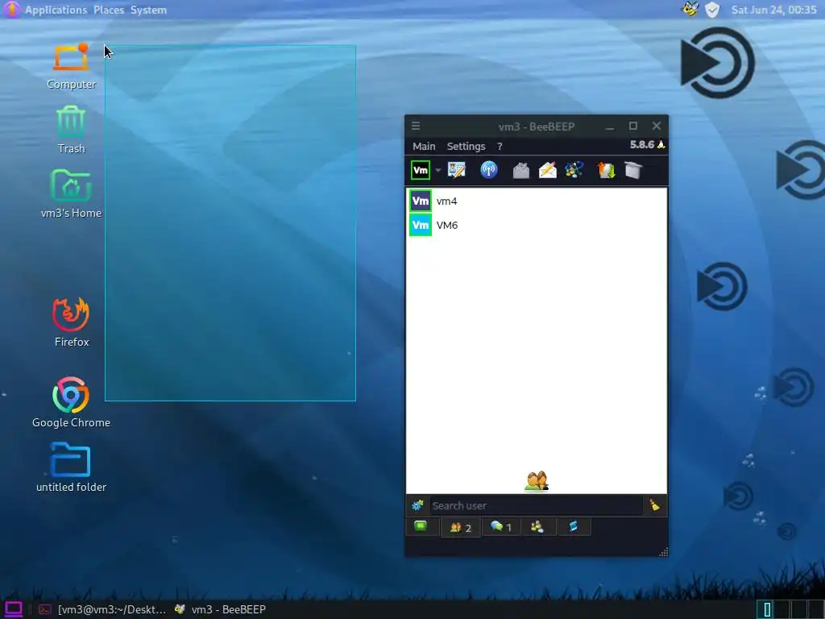
Task: Select user vm4 in the list
Action: pyautogui.click(x=536, y=201)
